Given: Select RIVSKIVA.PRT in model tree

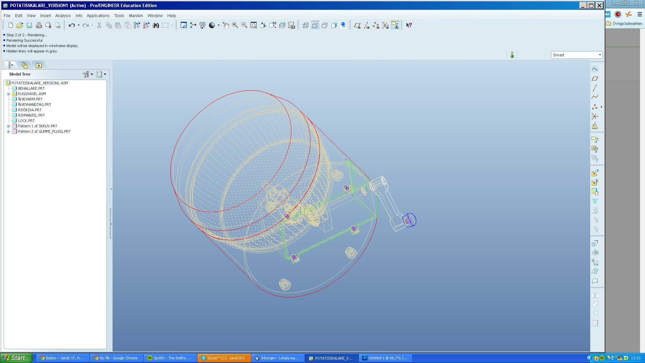Looking at the screenshot, I should (x=30, y=110).
